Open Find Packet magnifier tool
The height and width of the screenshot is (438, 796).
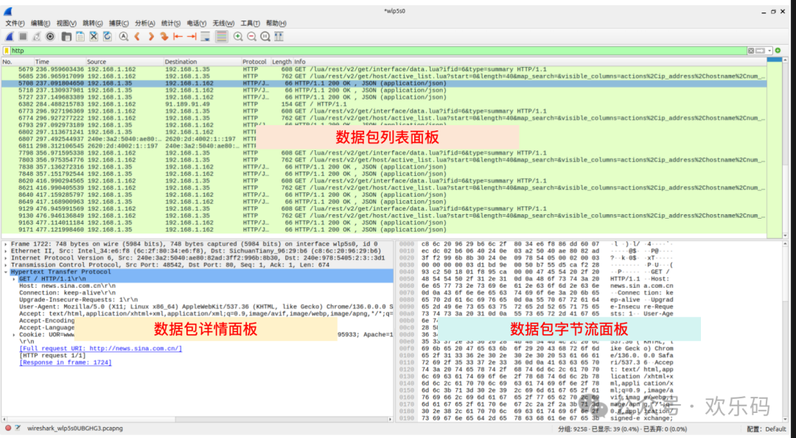[123, 37]
